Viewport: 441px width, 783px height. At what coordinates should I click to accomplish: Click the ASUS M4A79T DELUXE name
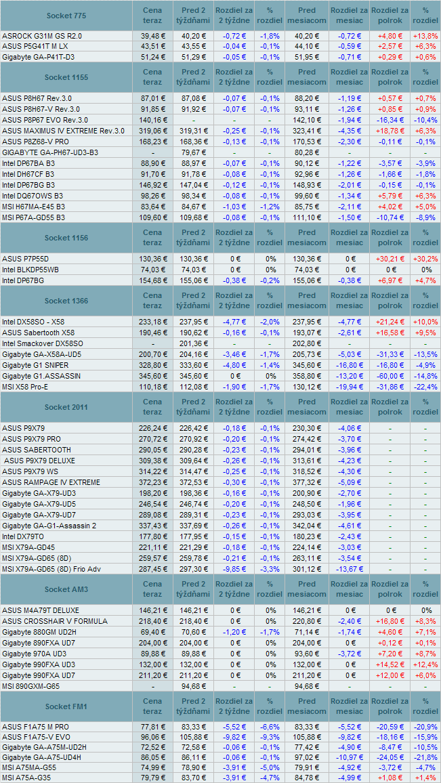(x=41, y=610)
